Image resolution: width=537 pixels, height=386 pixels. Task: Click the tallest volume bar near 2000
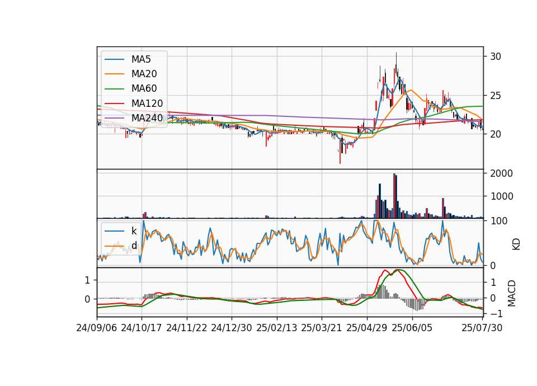(x=394, y=196)
